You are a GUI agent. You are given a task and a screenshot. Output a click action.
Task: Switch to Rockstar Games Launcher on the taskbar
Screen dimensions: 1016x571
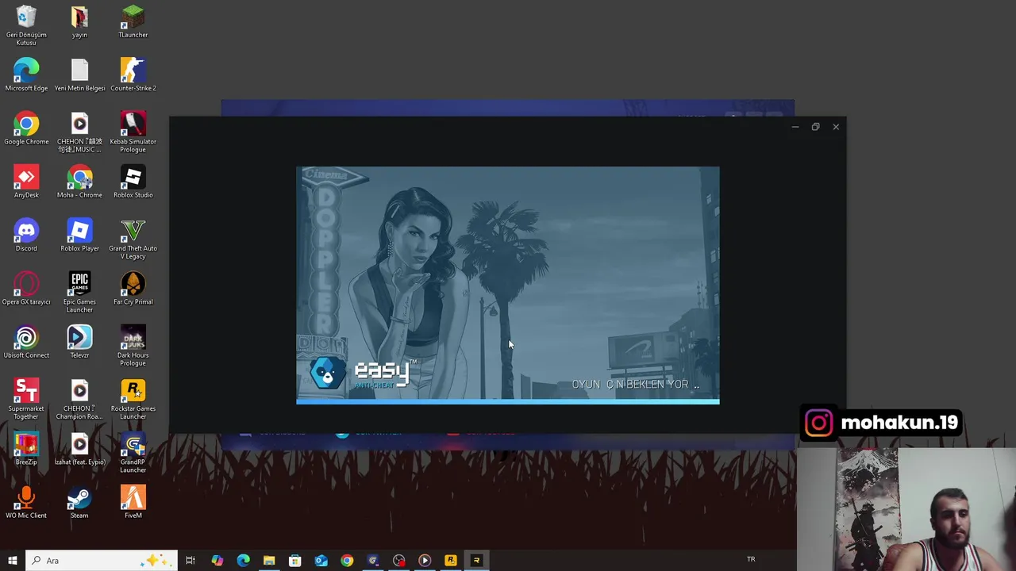click(450, 561)
